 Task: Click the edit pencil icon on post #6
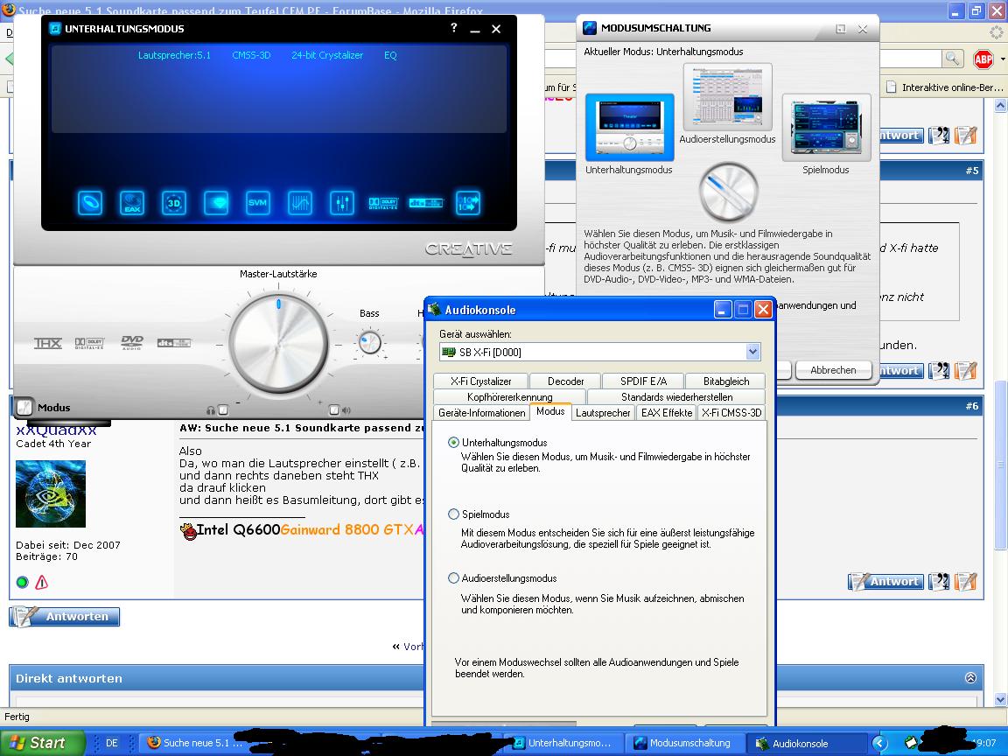pos(966,582)
